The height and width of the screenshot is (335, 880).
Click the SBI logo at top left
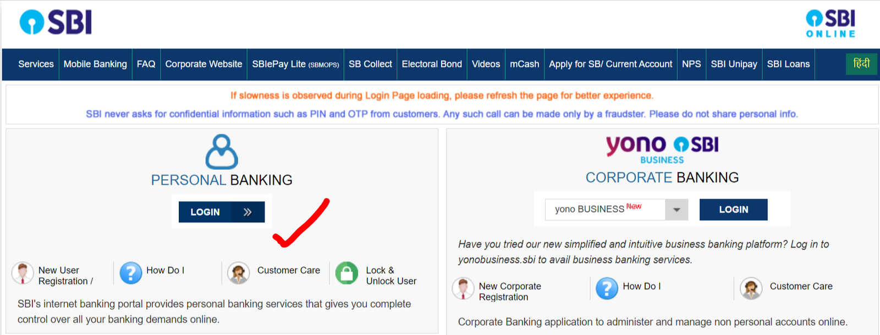[56, 23]
